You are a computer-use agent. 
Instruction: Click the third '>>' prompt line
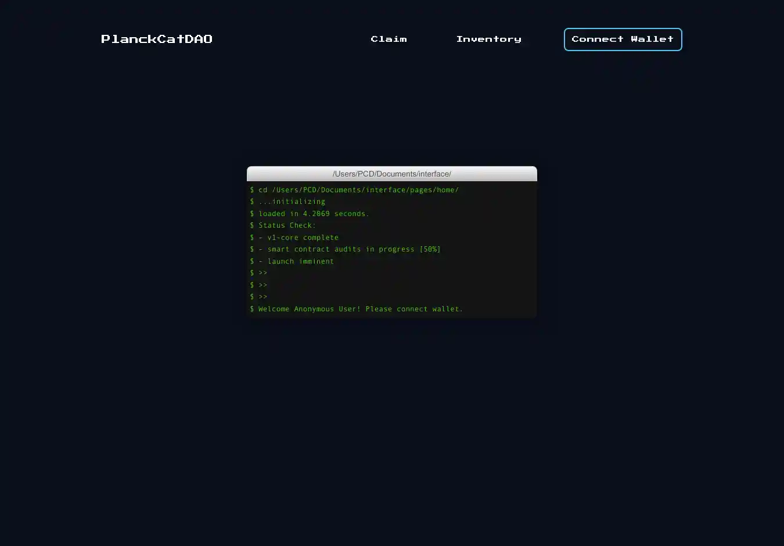point(262,297)
